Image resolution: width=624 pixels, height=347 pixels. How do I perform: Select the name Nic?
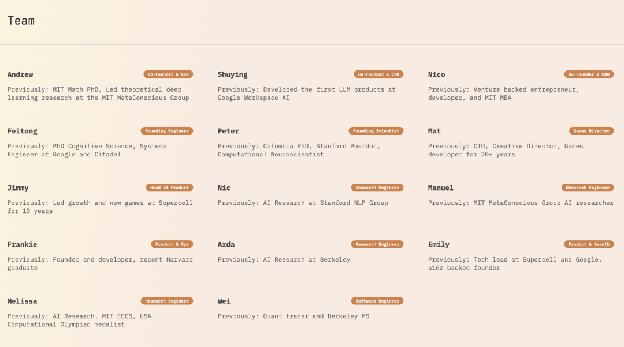[224, 188]
